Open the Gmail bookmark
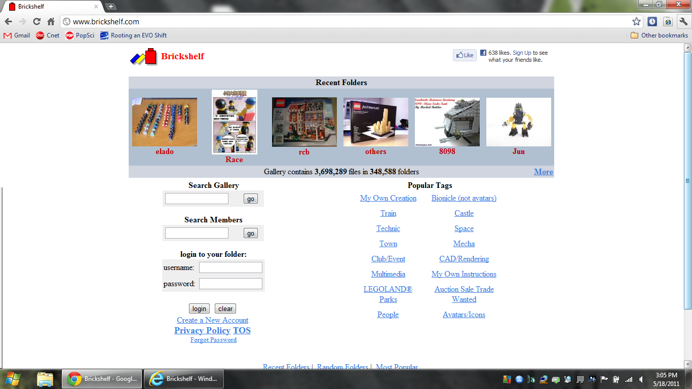The height and width of the screenshot is (389, 692). click(x=17, y=35)
